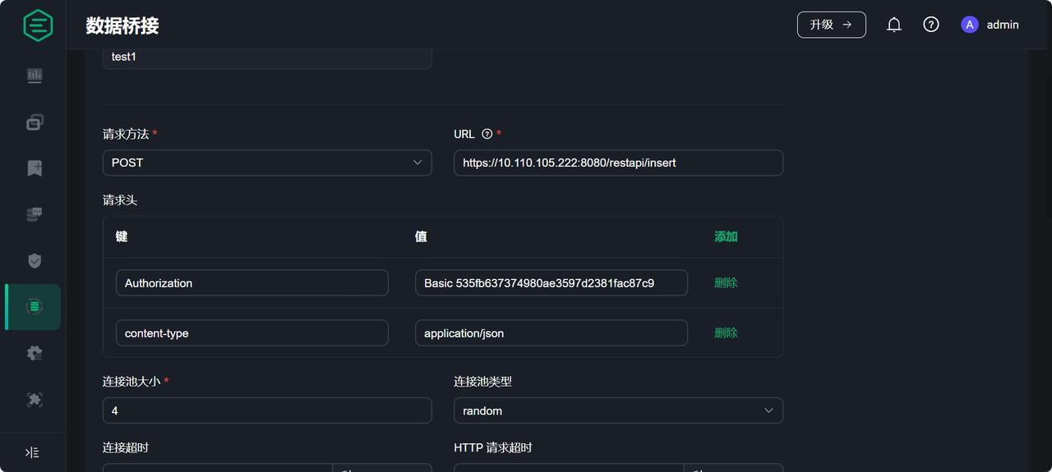Screen dimensions: 1052x472
Task: Select the data integration sidebar icon
Action: click(35, 307)
